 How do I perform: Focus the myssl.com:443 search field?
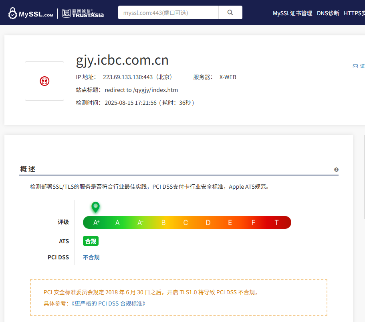click(168, 12)
